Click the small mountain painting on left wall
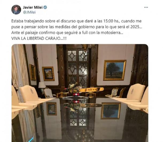163x142 pixels. point(48,74)
